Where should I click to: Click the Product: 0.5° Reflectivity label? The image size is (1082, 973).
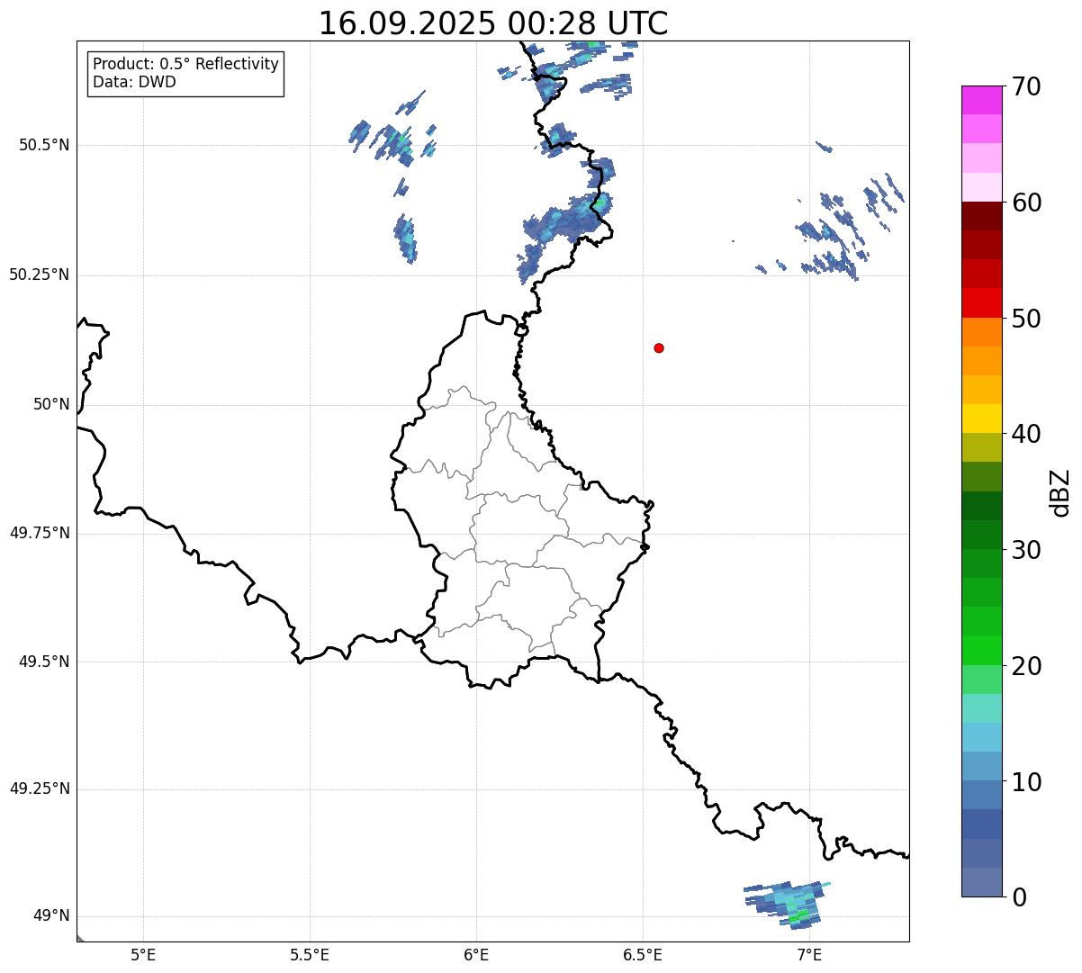[185, 65]
